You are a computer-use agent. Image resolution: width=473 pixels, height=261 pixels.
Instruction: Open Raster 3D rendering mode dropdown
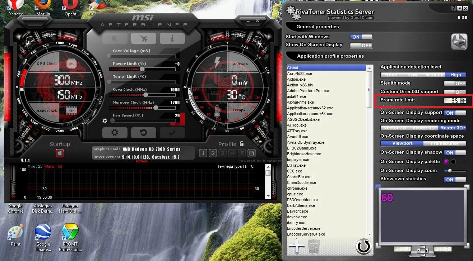coord(452,128)
